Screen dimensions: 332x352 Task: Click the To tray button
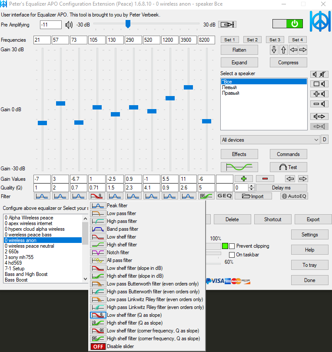(310, 265)
